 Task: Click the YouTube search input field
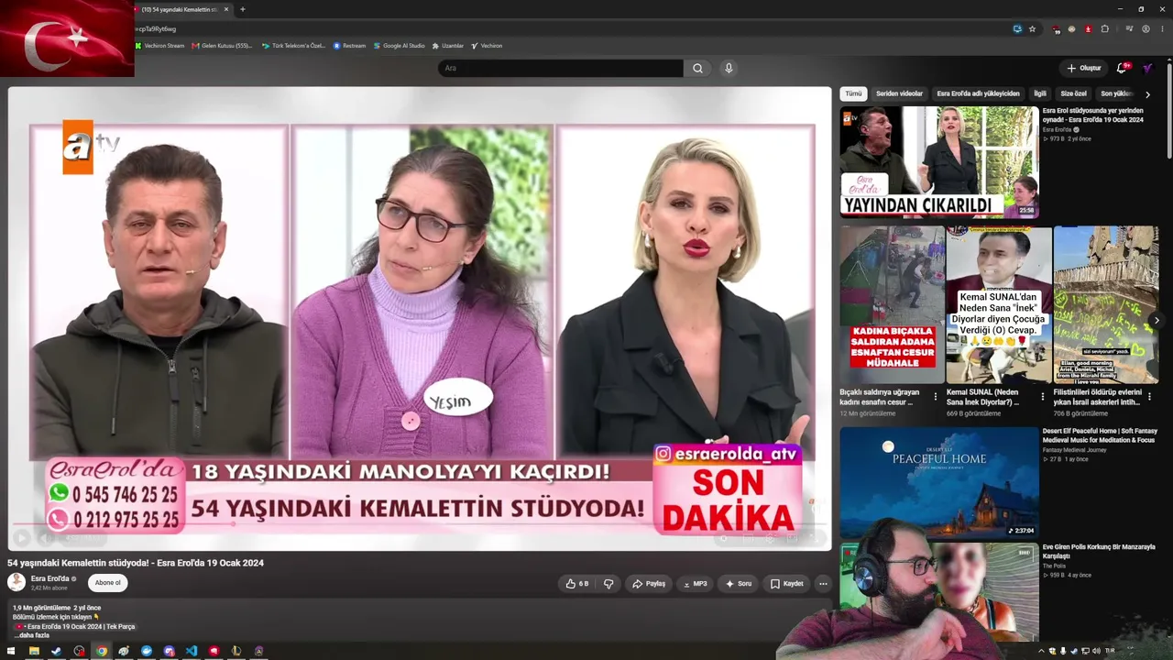(561, 68)
